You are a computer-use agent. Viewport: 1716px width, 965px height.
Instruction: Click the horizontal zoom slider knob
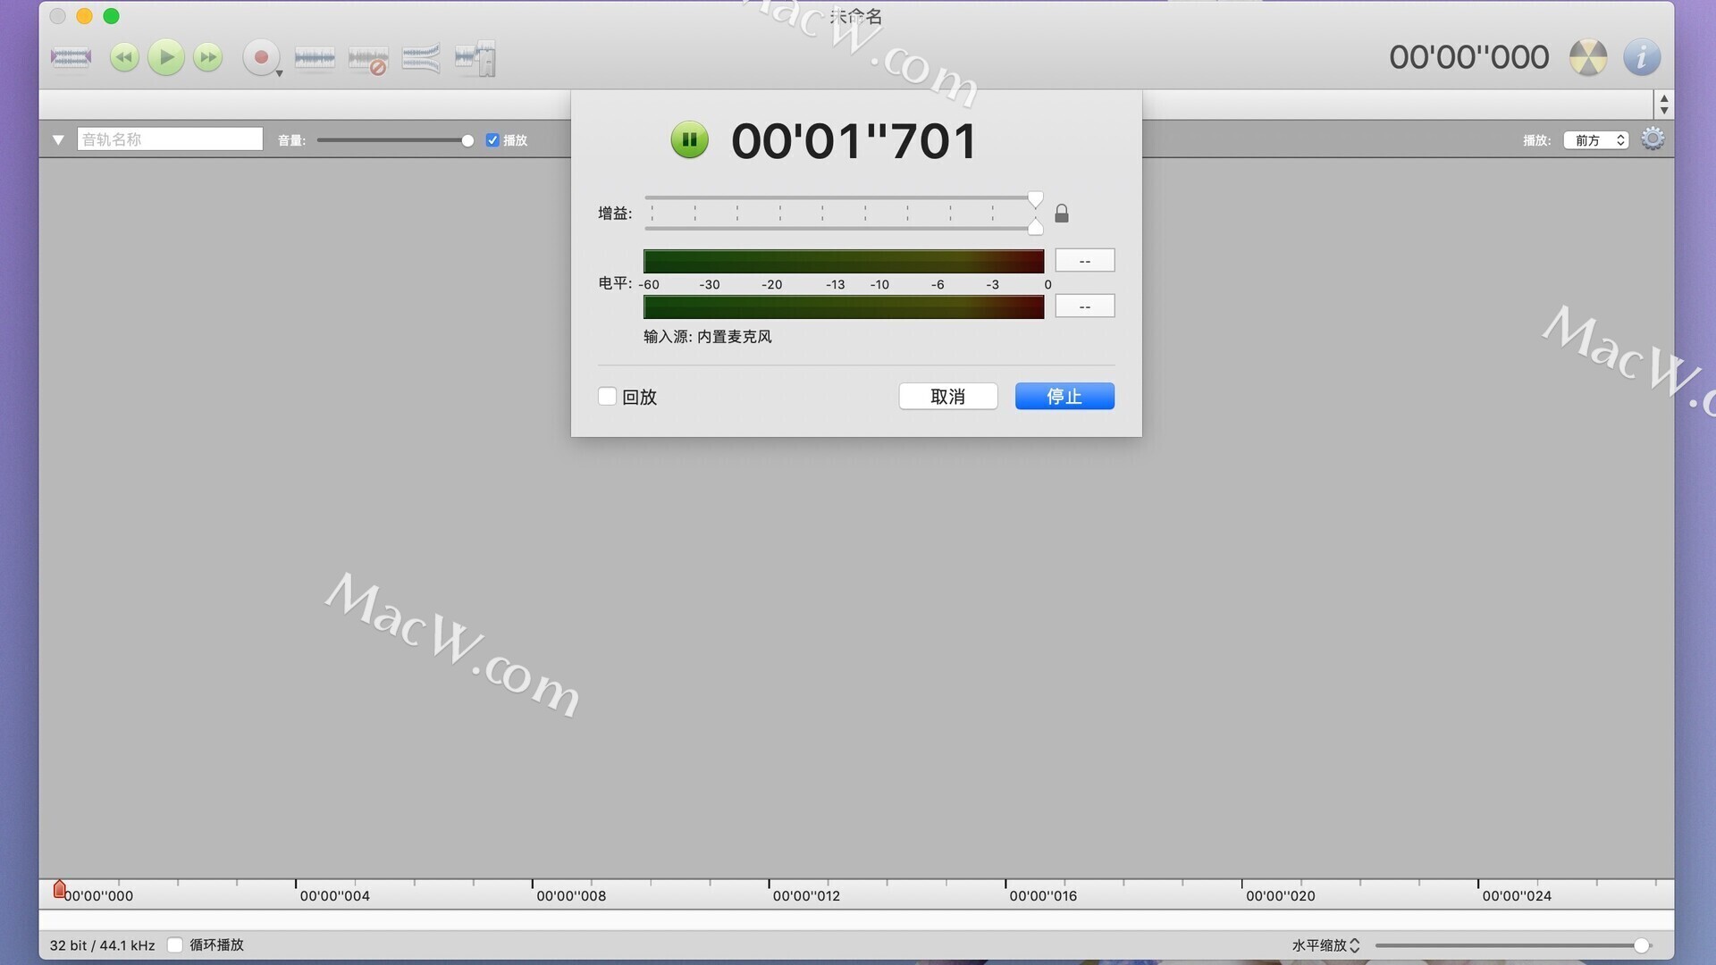pyautogui.click(x=1641, y=945)
